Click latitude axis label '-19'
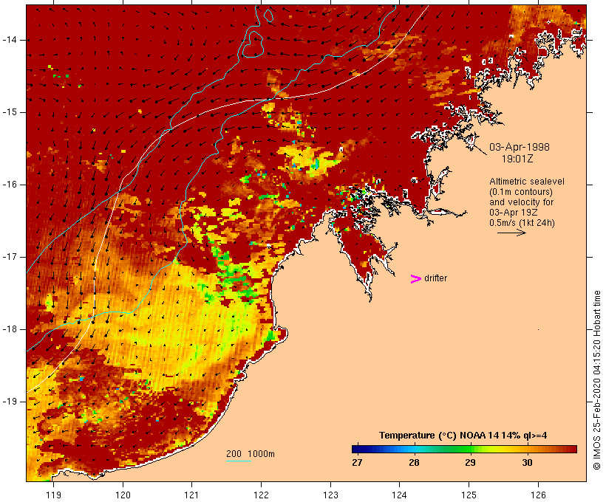The width and height of the screenshot is (606, 502). [x=10, y=402]
